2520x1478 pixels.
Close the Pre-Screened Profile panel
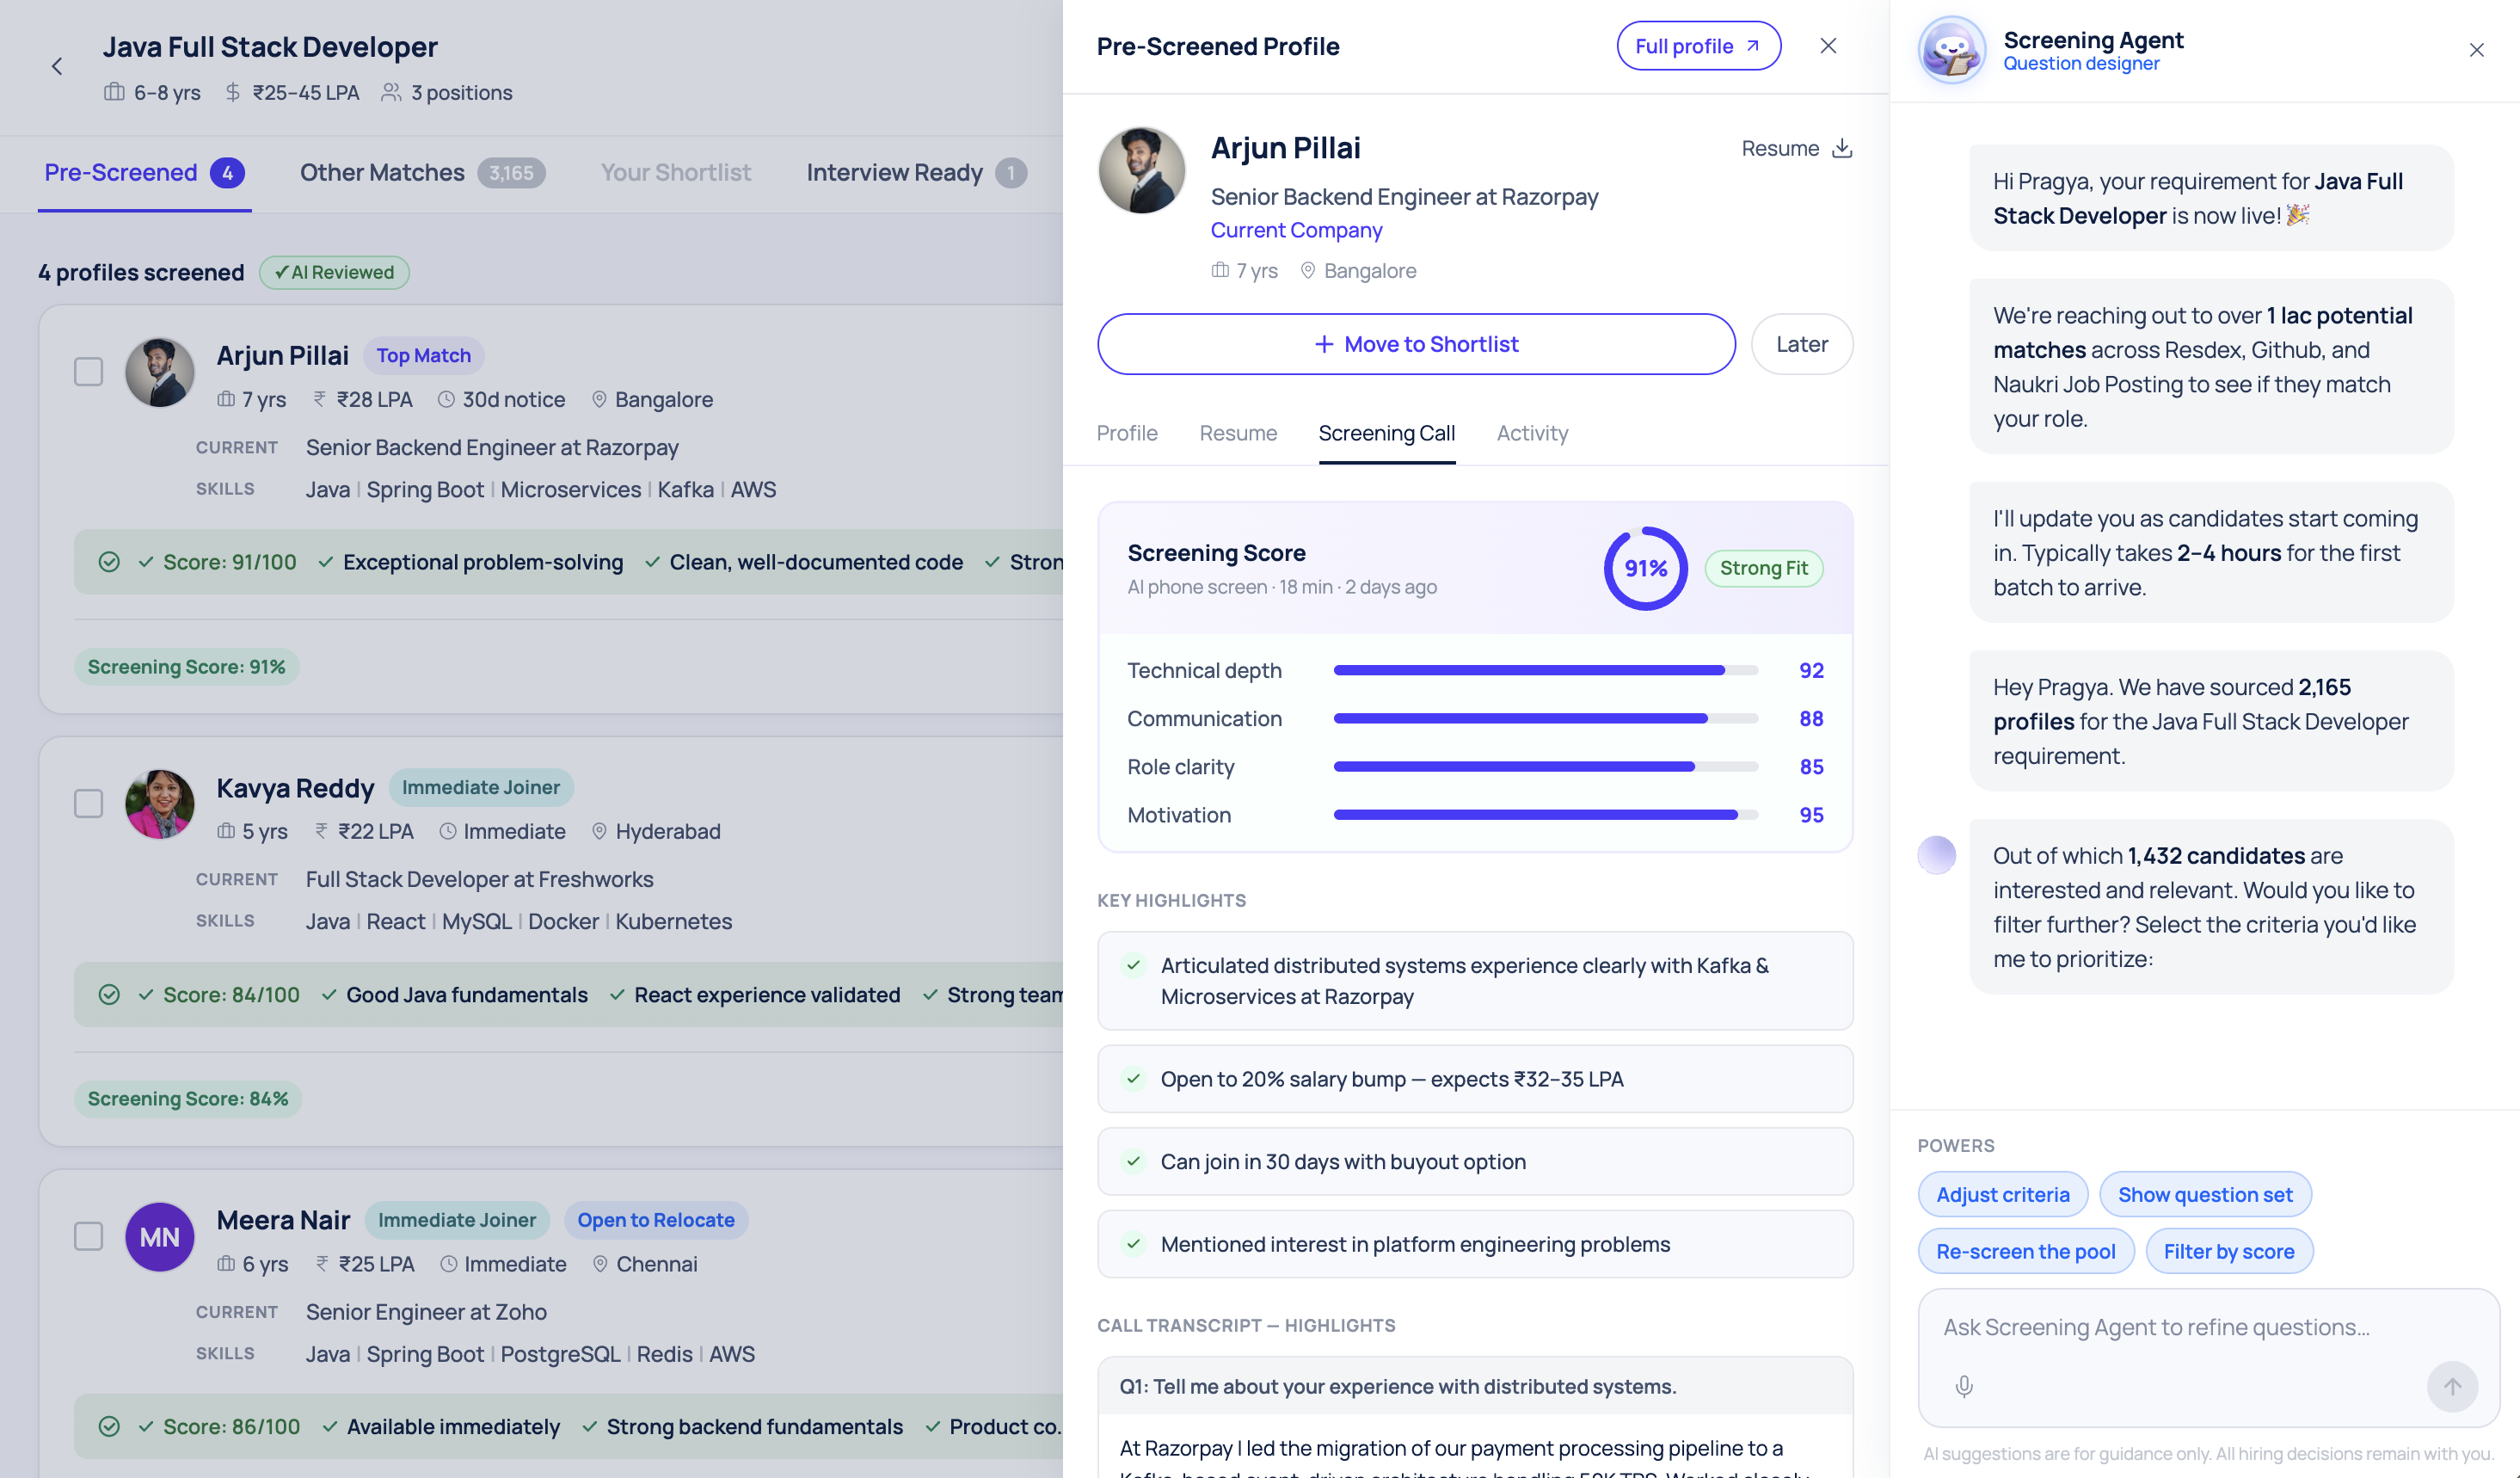[x=1828, y=46]
